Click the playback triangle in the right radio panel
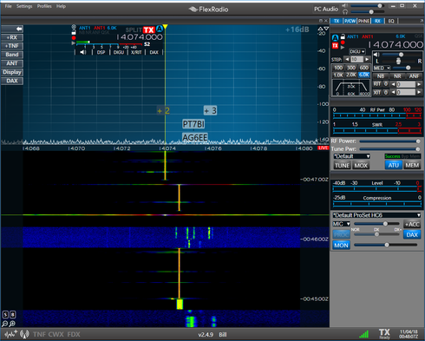 tap(343, 47)
